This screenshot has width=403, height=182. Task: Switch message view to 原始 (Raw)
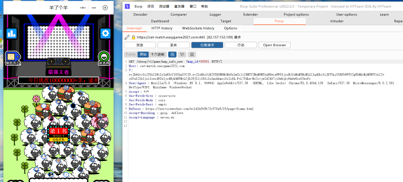143,54
